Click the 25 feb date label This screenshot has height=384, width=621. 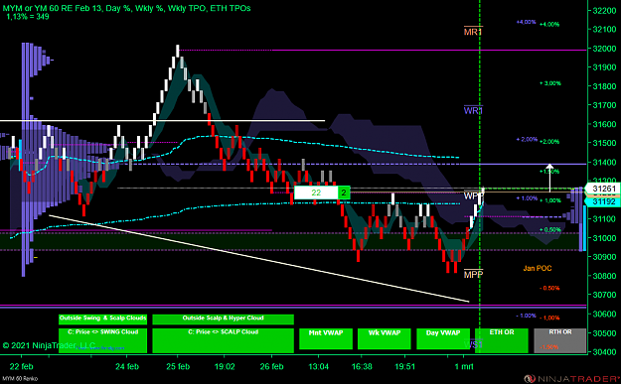coord(178,366)
